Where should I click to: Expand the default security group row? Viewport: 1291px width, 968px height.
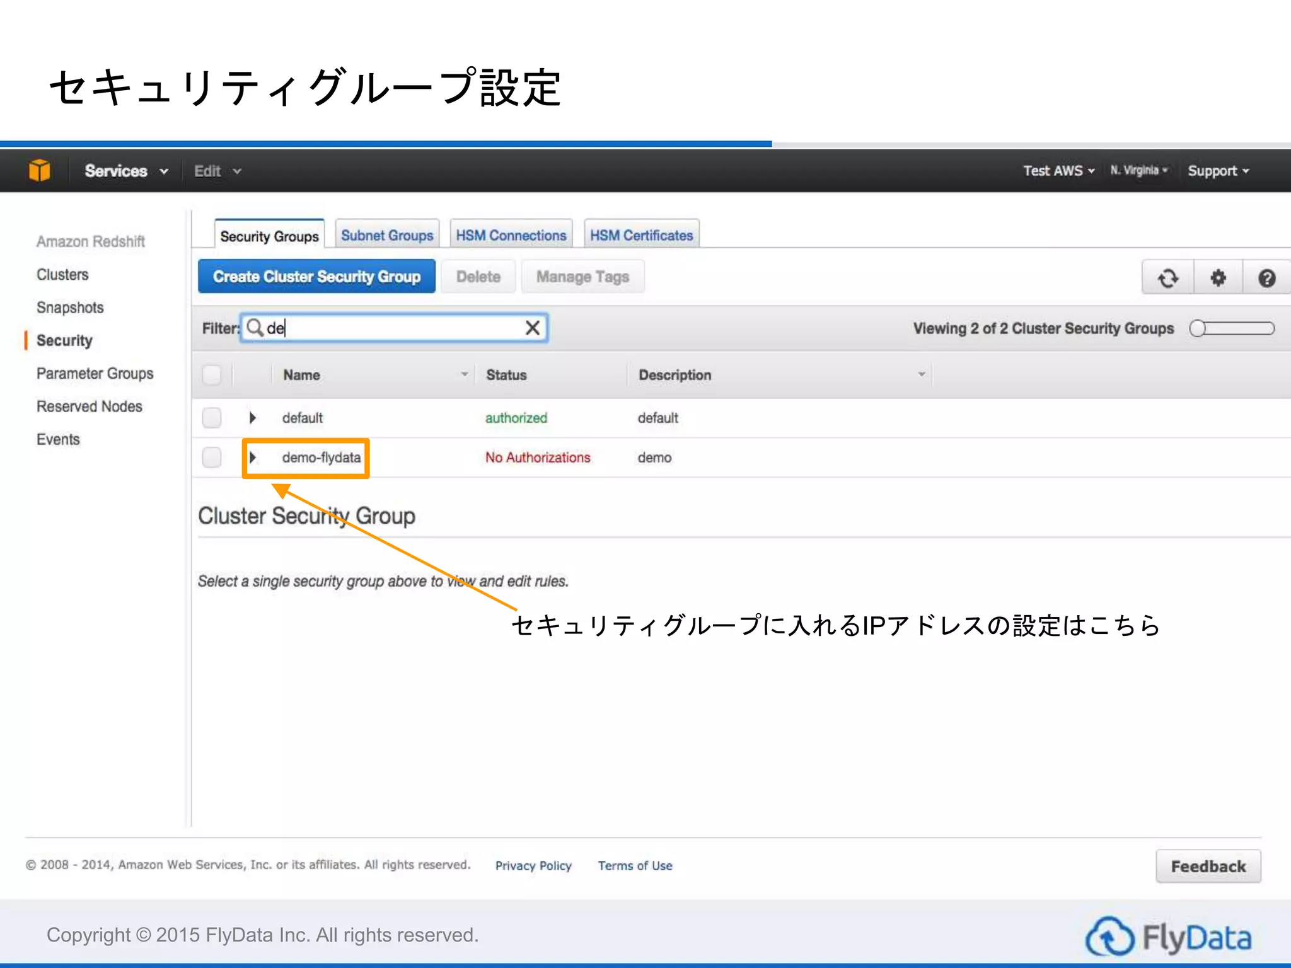point(253,418)
